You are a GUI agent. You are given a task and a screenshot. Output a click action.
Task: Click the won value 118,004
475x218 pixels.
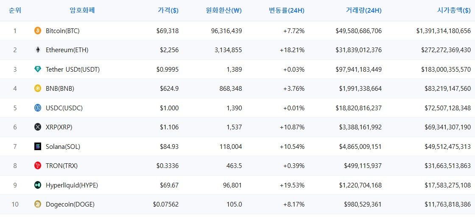coord(230,147)
